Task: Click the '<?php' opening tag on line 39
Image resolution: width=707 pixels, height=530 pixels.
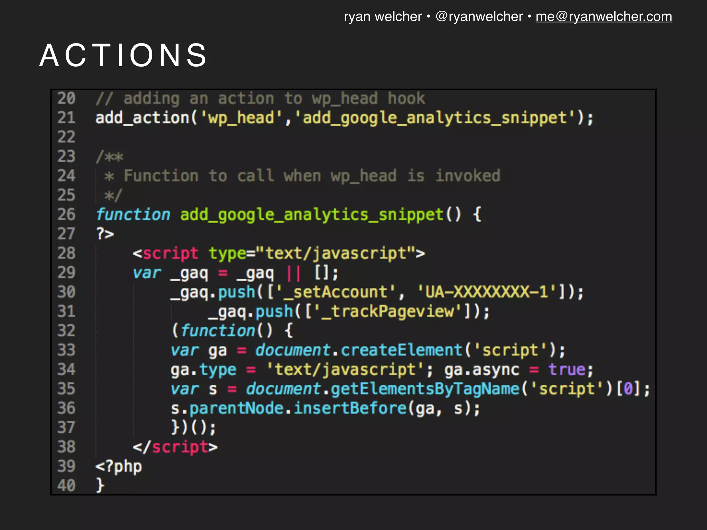Action: pyautogui.click(x=119, y=467)
